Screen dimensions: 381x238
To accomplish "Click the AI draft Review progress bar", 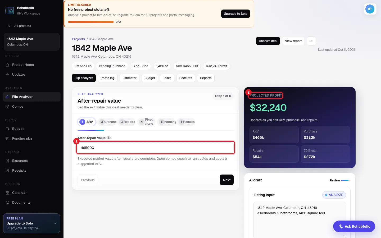I will click(346, 180).
